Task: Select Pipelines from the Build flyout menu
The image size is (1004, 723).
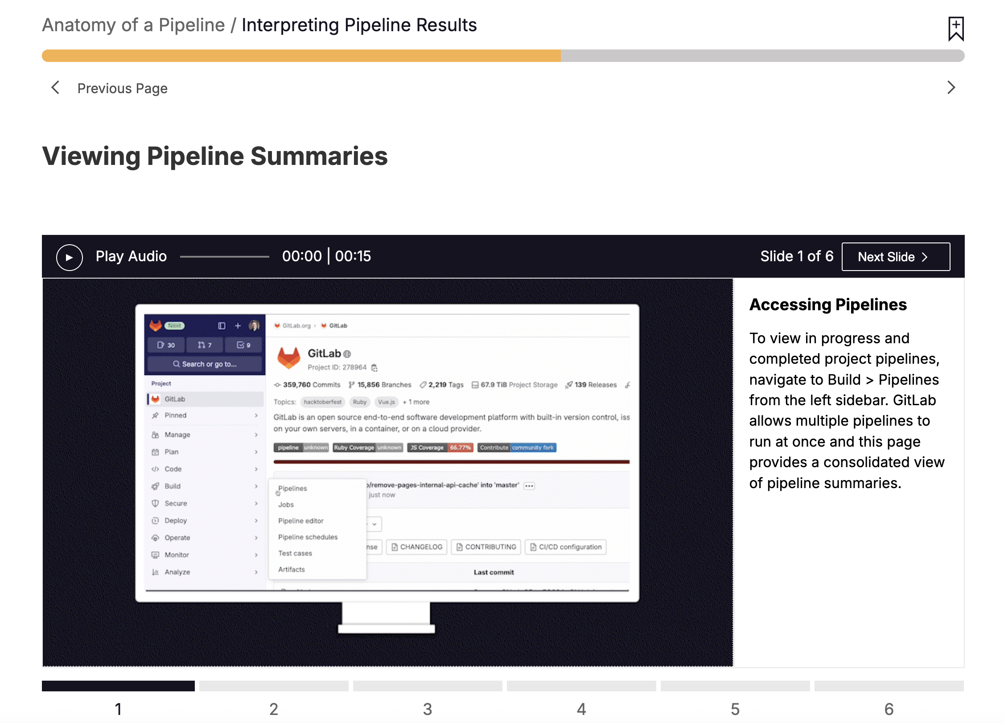Action: [292, 488]
